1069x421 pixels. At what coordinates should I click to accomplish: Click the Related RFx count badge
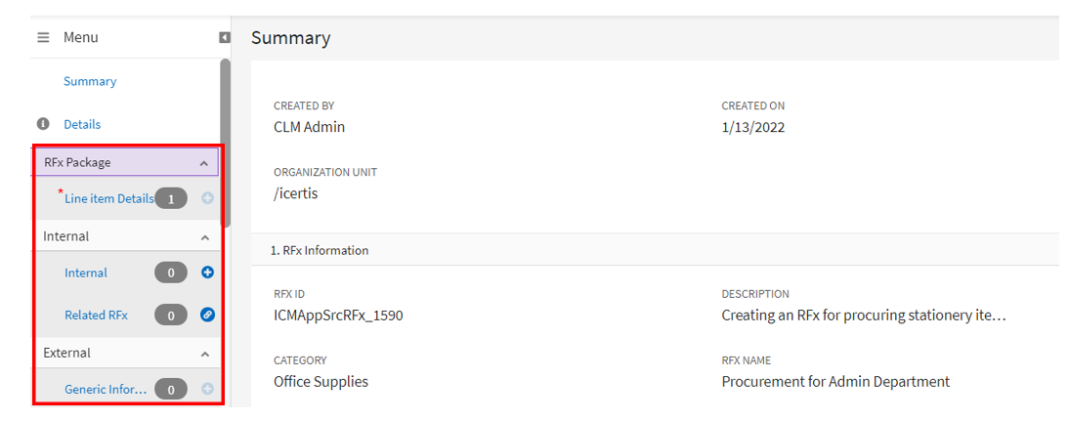click(x=171, y=315)
